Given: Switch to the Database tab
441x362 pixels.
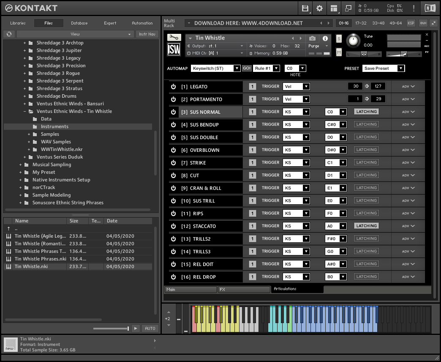Looking at the screenshot, I should [79, 23].
